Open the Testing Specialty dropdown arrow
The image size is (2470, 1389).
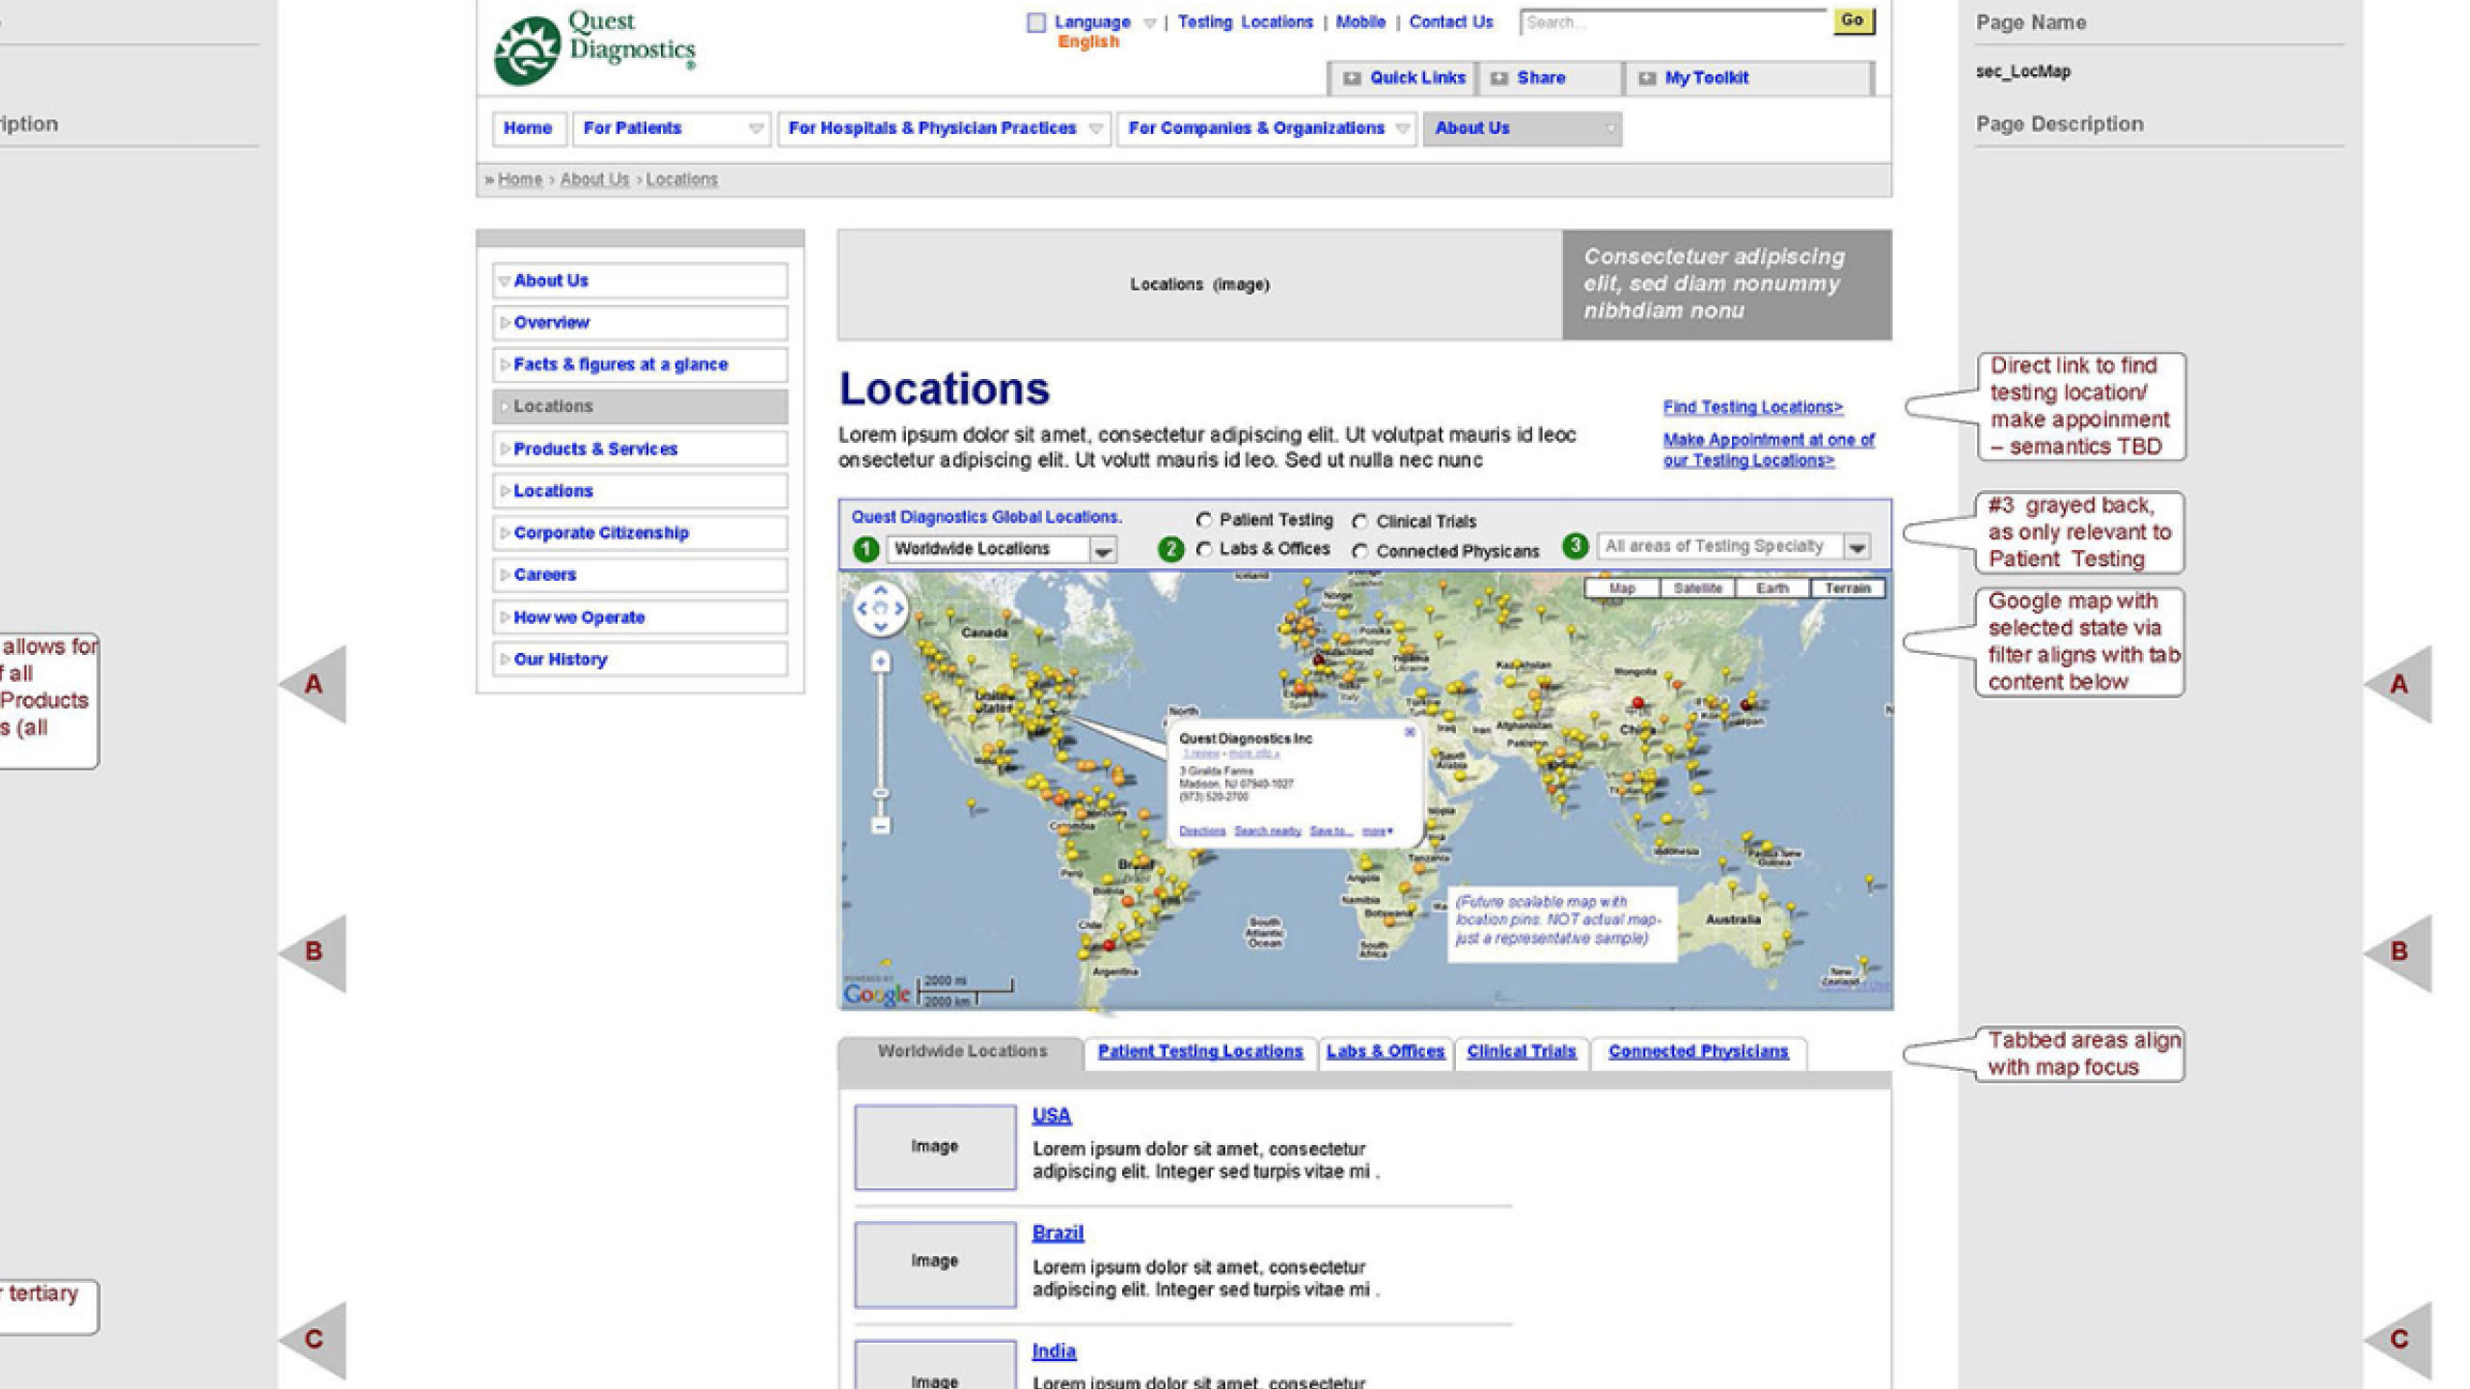[1857, 547]
